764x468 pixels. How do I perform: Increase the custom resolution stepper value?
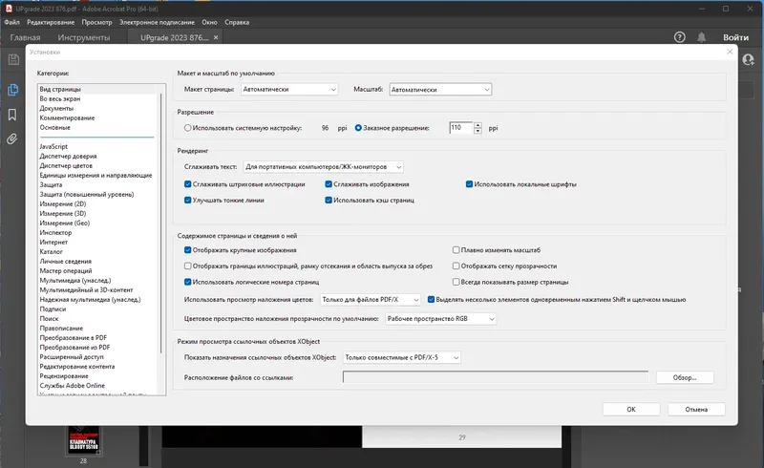point(478,125)
